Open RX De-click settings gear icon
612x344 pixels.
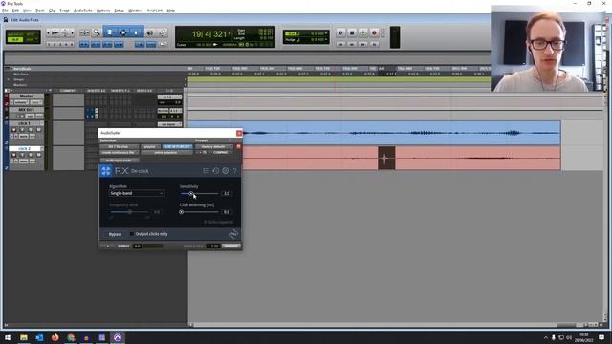[226, 171]
